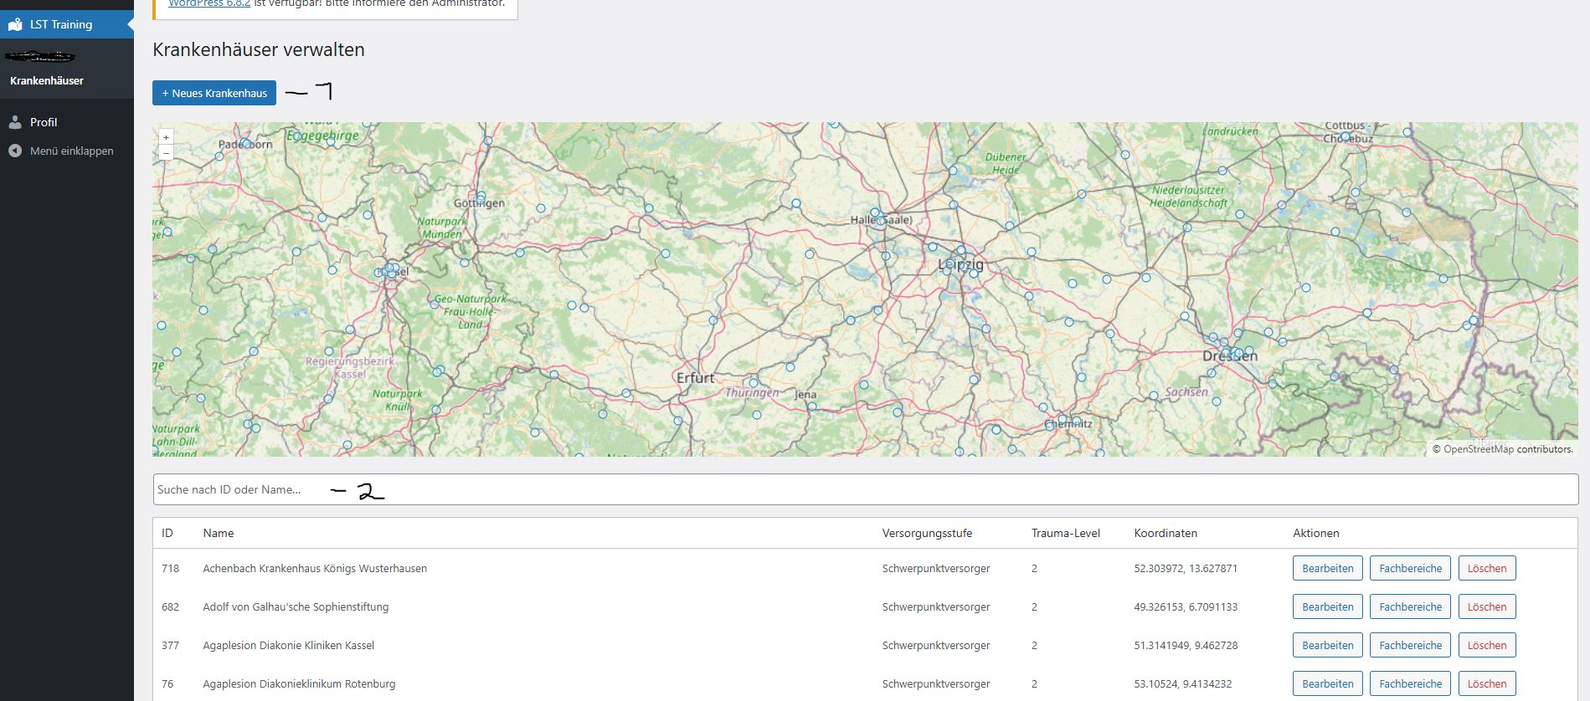Click Schwerpunktversorger in the Achenbach row

point(936,568)
